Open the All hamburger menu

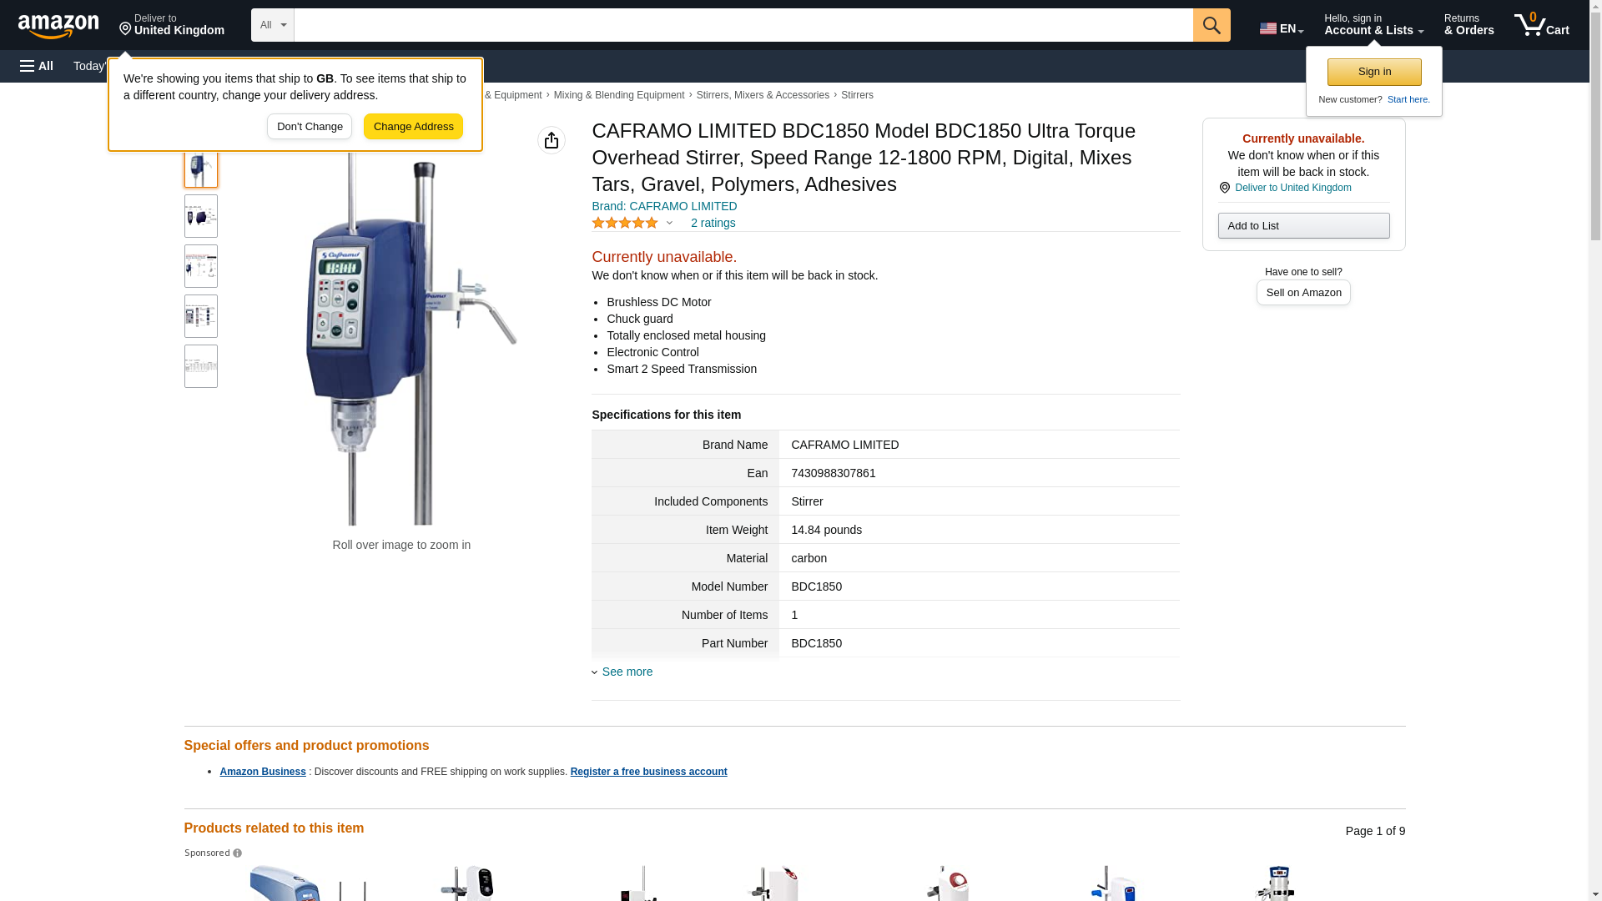point(37,66)
